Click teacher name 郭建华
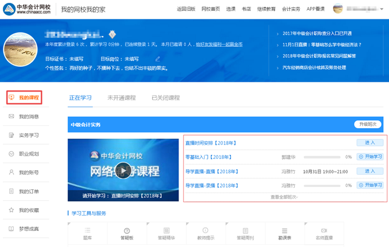Image resolution: width=389 pixels, height=247 pixels. (x=288, y=157)
